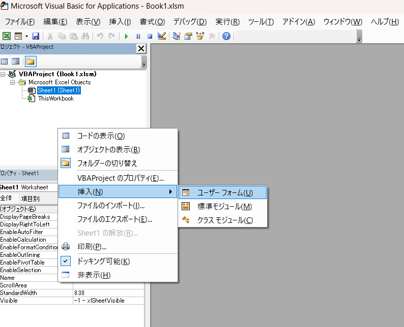Collapse the Microsoft Excel Objects folder
404x327 pixels.
13,82
